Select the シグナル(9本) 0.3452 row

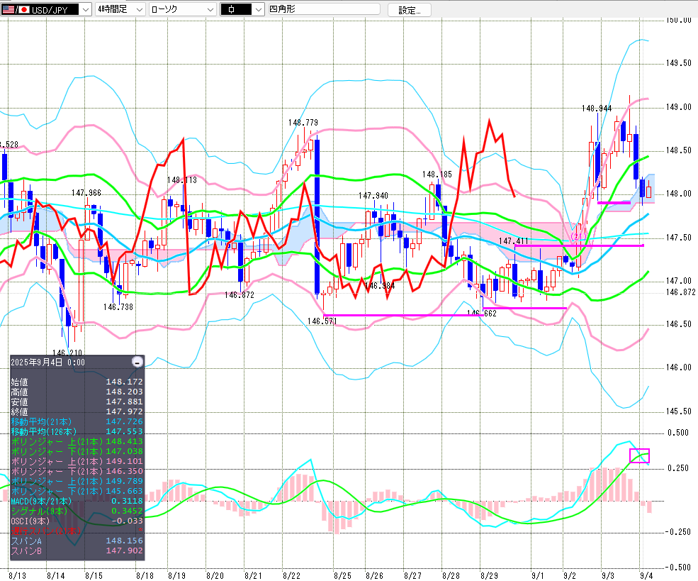click(77, 511)
